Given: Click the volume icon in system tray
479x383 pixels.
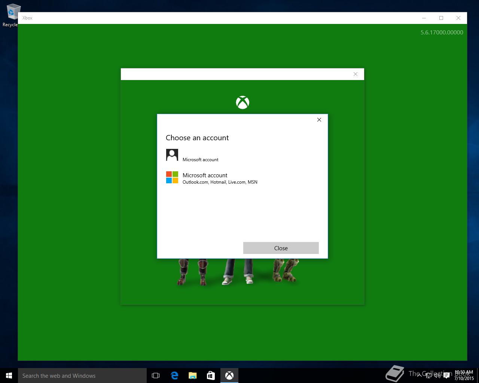Looking at the screenshot, I should [437, 376].
